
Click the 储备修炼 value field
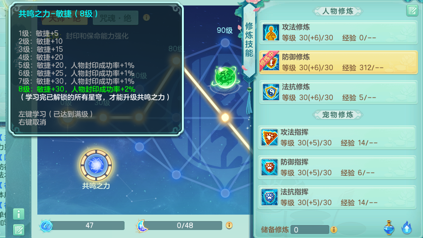(310, 230)
